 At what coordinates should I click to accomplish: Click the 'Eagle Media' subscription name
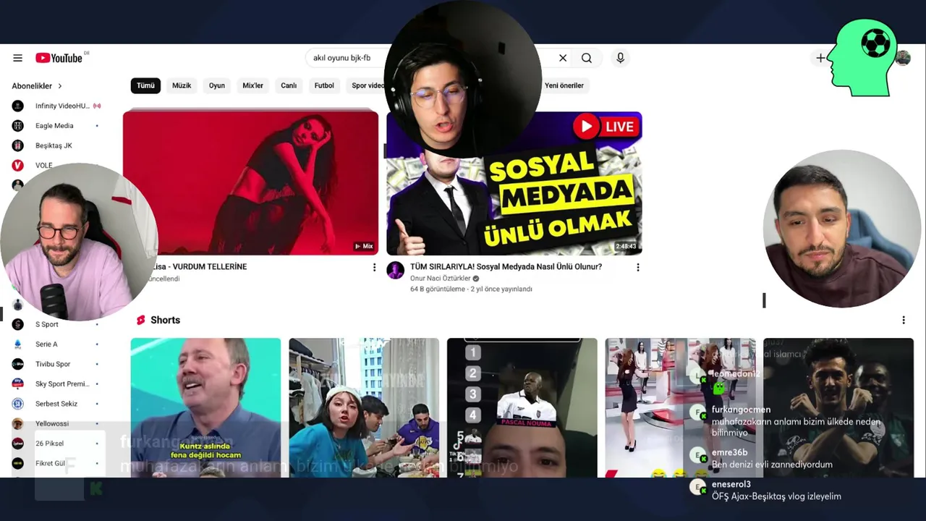pos(54,125)
